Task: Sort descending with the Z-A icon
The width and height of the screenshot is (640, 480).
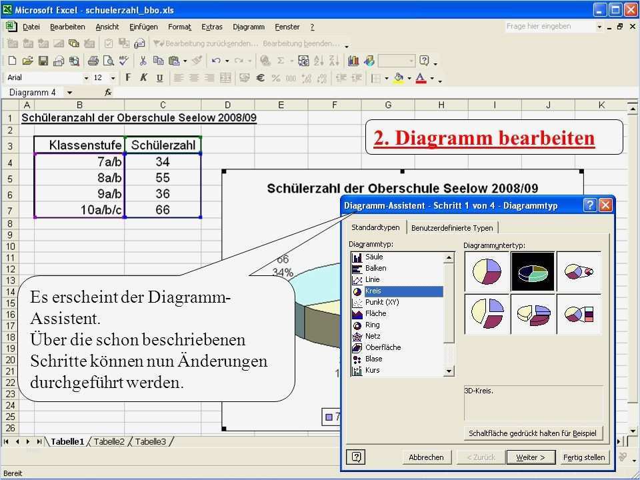Action: 334,61
